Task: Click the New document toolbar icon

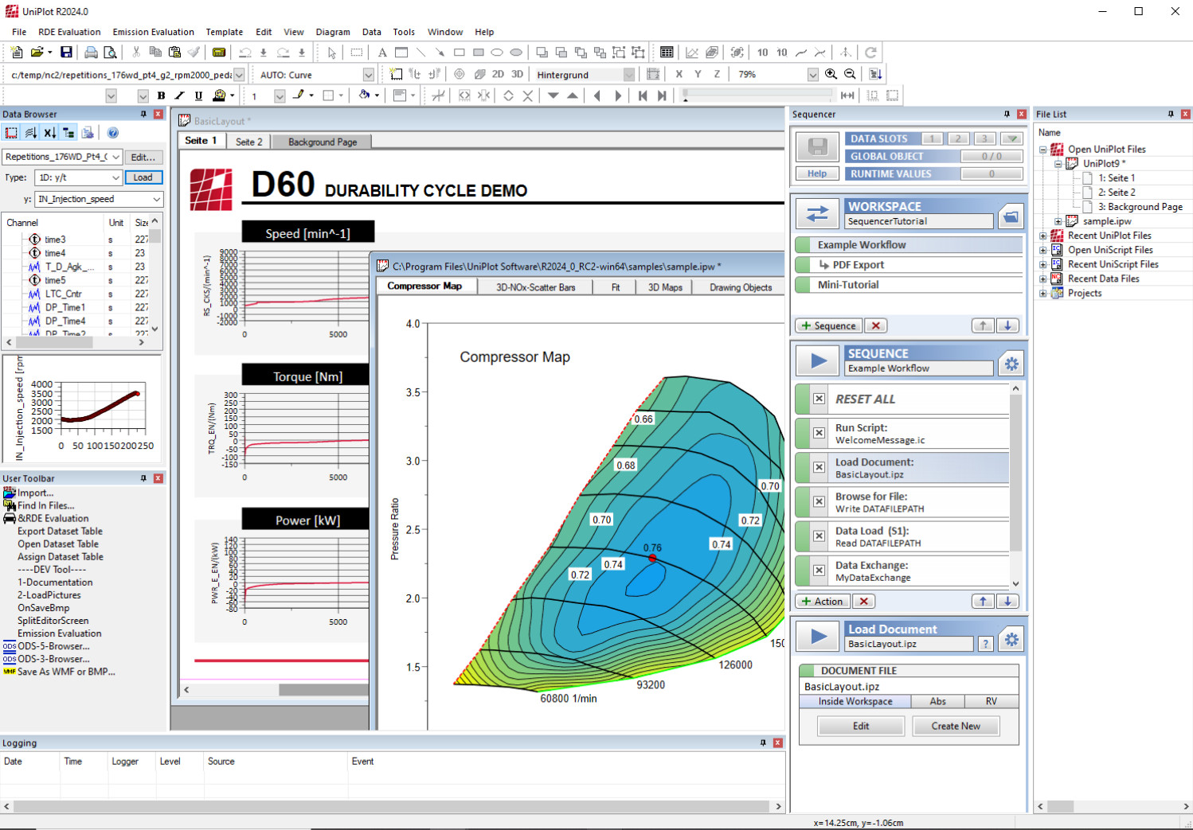Action: pyautogui.click(x=17, y=53)
